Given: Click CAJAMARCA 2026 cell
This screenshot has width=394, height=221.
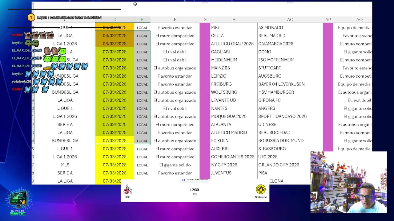Looking at the screenshot, I should [x=290, y=44].
